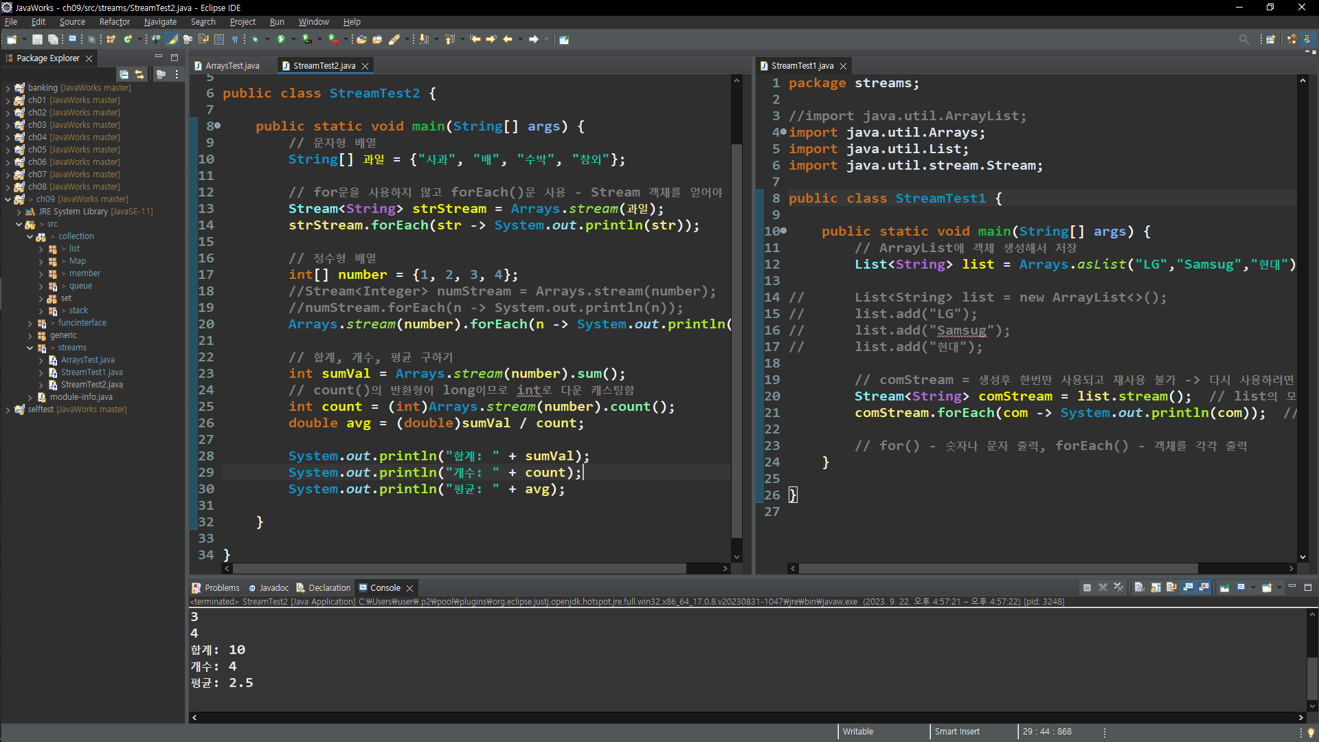Clear the console output

coord(1139,587)
